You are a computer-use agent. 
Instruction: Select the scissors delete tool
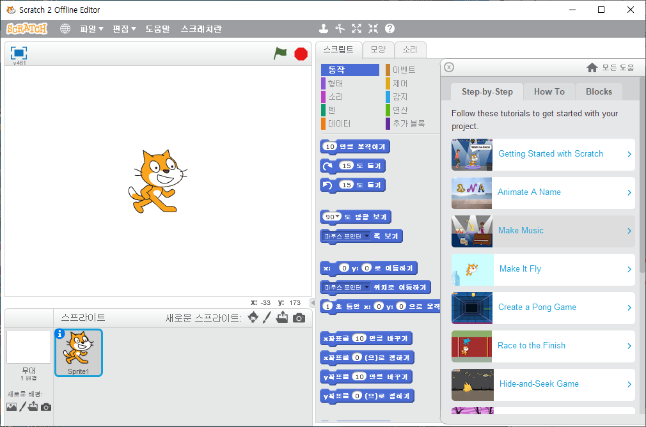[340, 29]
